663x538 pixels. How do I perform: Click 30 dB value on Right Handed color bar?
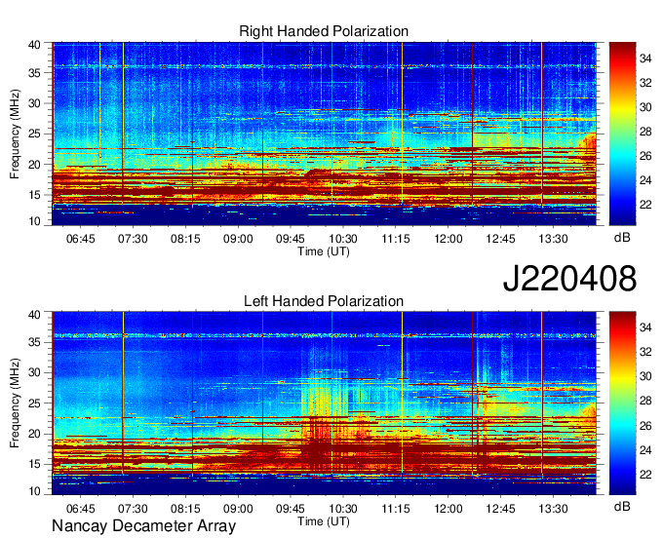tap(645, 107)
